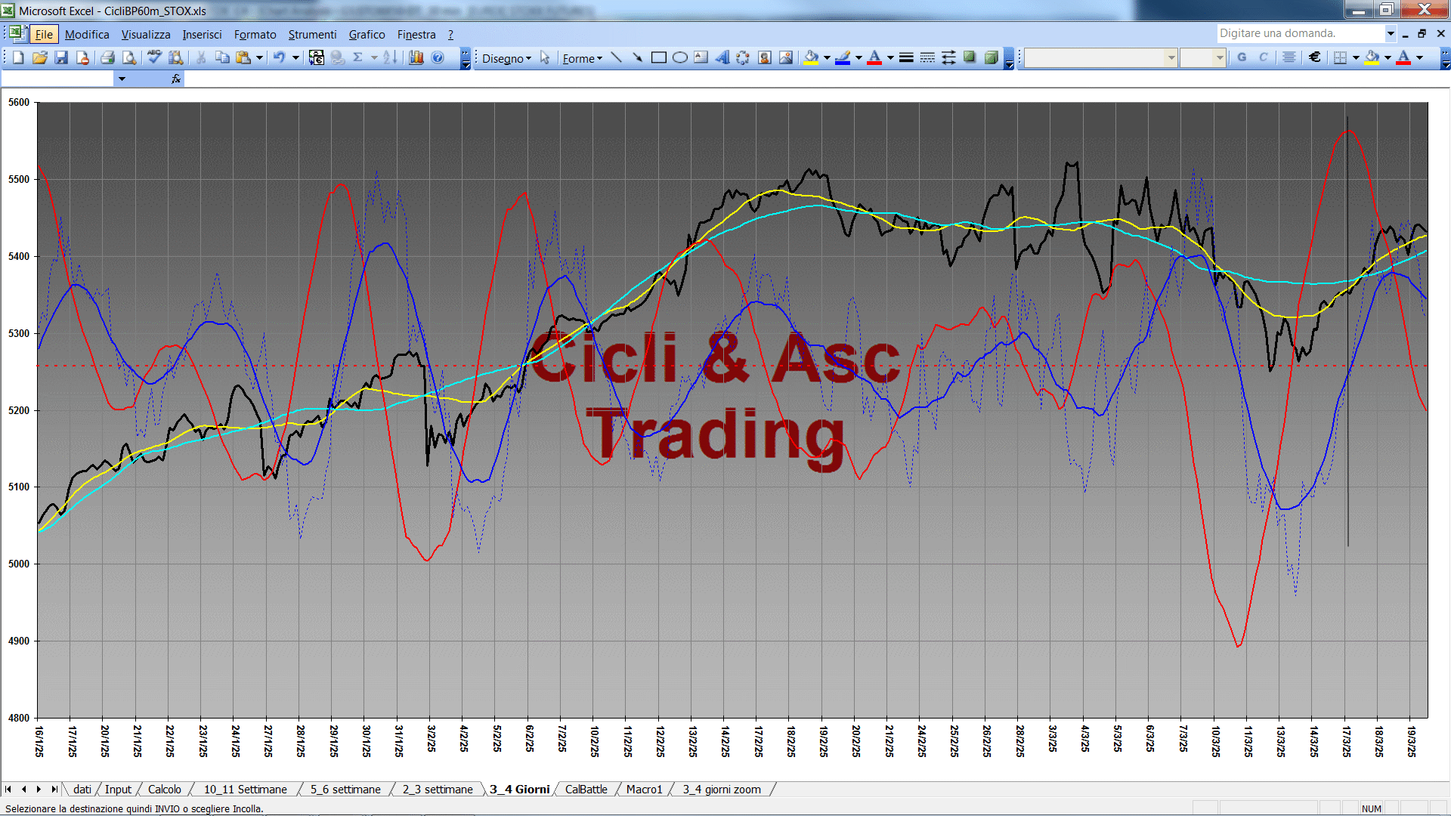Select the Oval drawing tool
The width and height of the screenshot is (1451, 816).
(679, 57)
